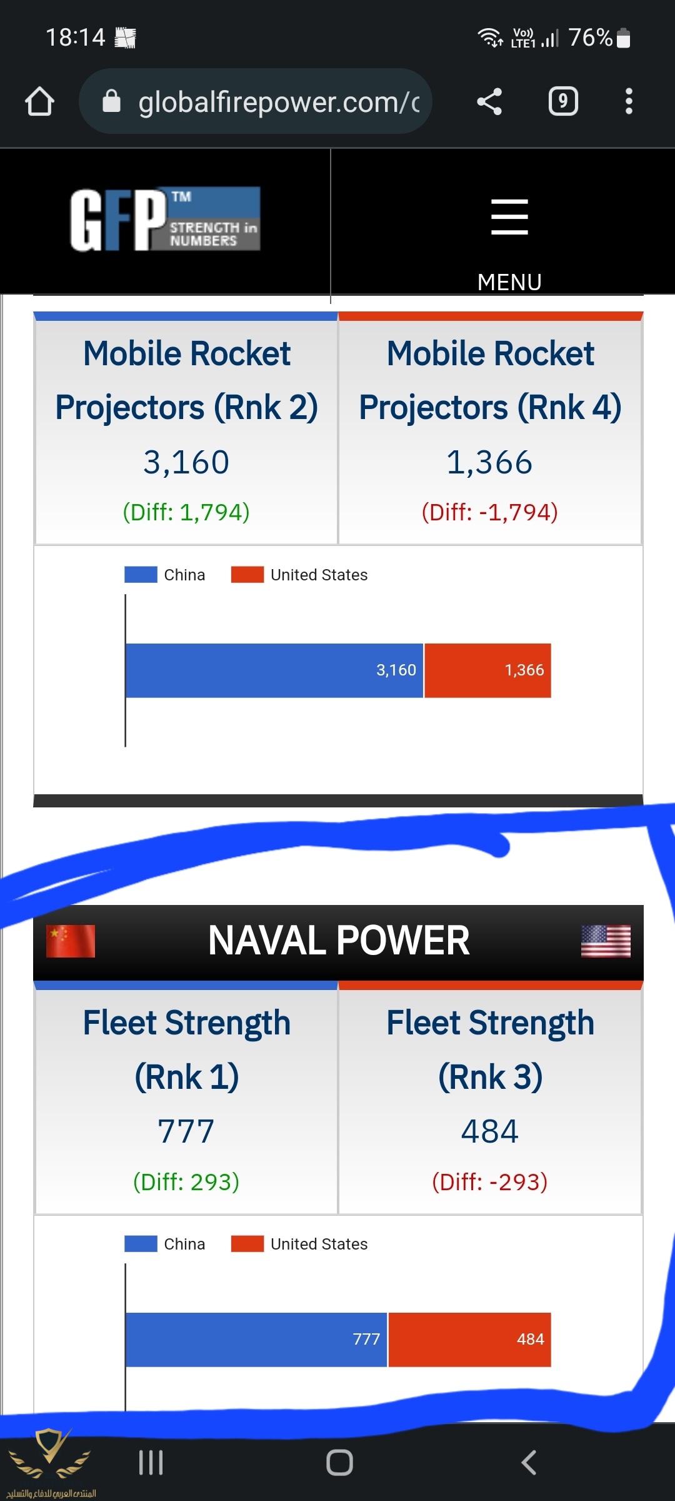Tap the Android home navigation button
The height and width of the screenshot is (1501, 675).
click(339, 1463)
